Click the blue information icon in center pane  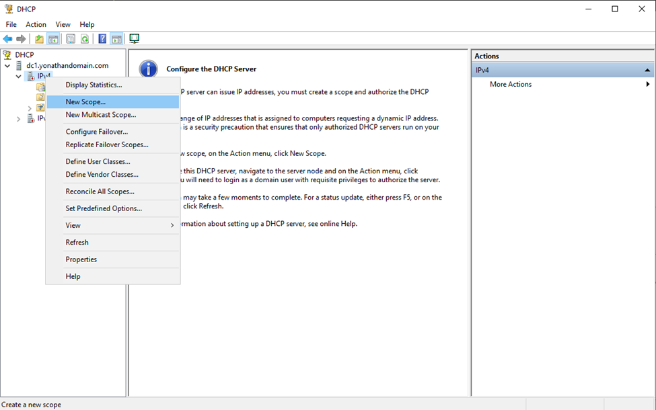click(149, 69)
